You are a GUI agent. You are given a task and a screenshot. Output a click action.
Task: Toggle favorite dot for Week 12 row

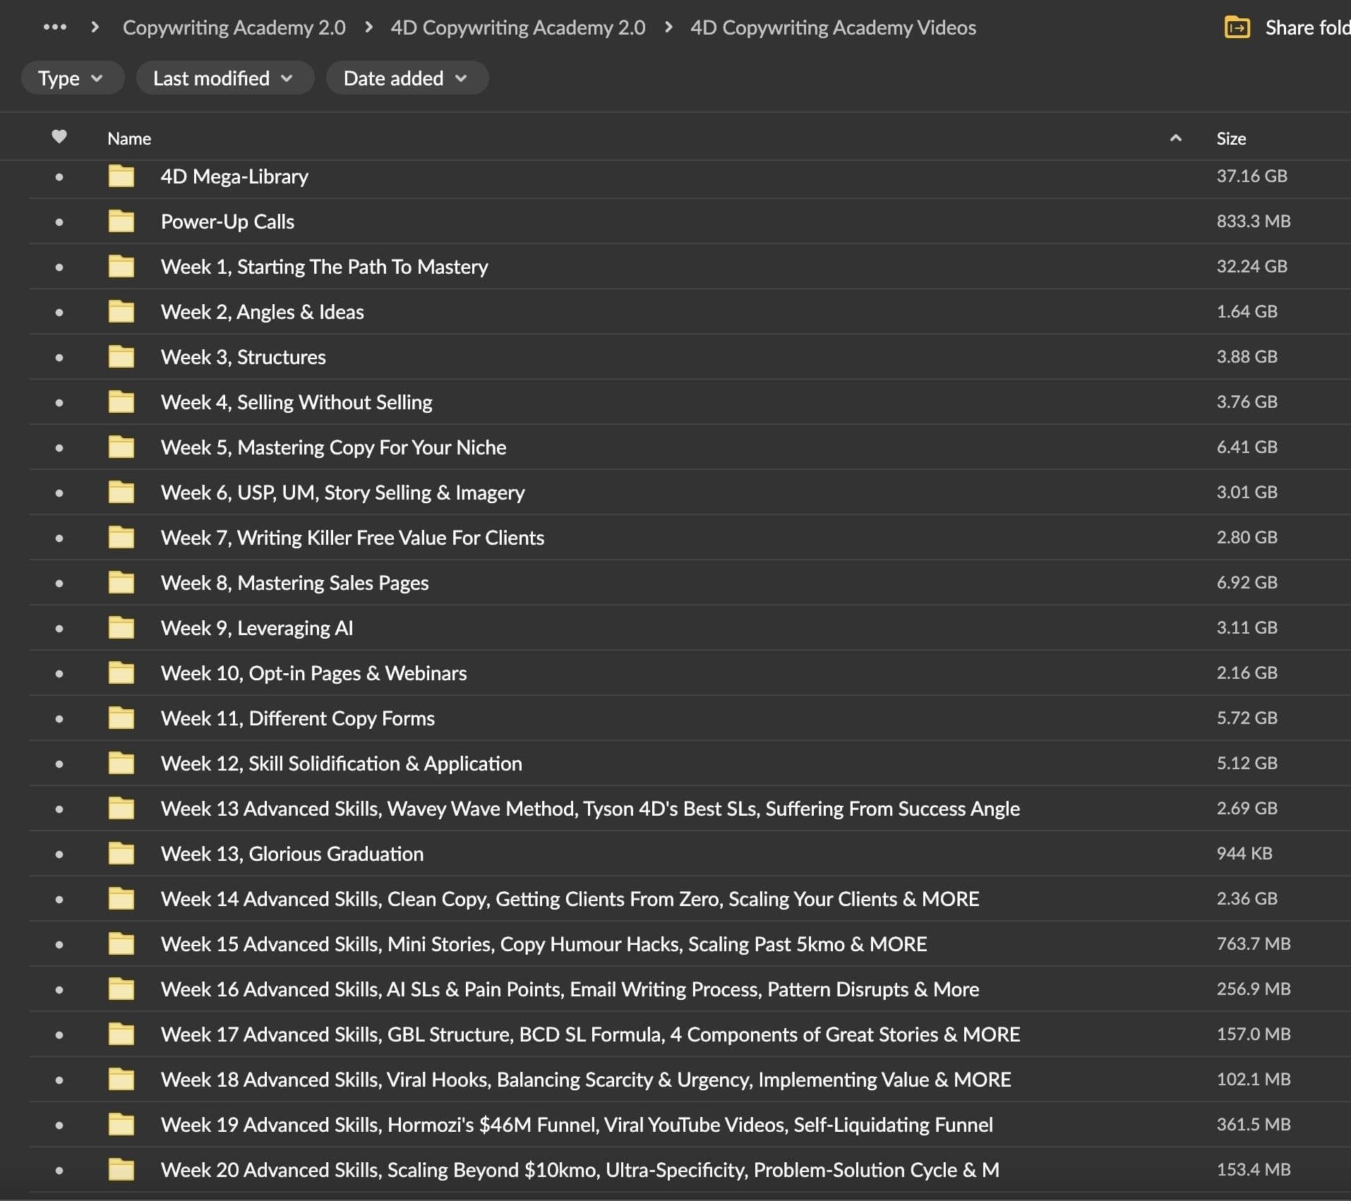(59, 764)
